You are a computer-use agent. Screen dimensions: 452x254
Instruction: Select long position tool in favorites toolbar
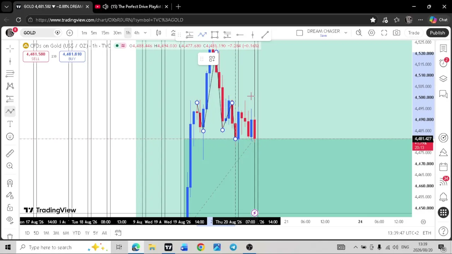[x=189, y=34]
